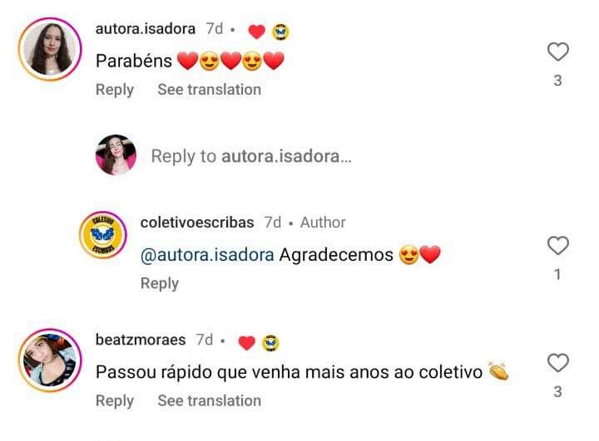Open the @autora.isadora mention link
This screenshot has width=599, height=441.
(207, 255)
